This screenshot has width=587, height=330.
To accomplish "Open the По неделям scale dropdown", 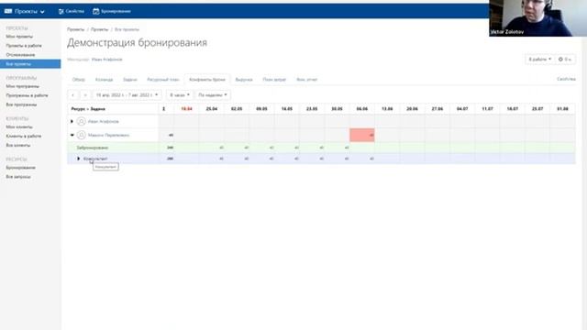I will [x=213, y=95].
